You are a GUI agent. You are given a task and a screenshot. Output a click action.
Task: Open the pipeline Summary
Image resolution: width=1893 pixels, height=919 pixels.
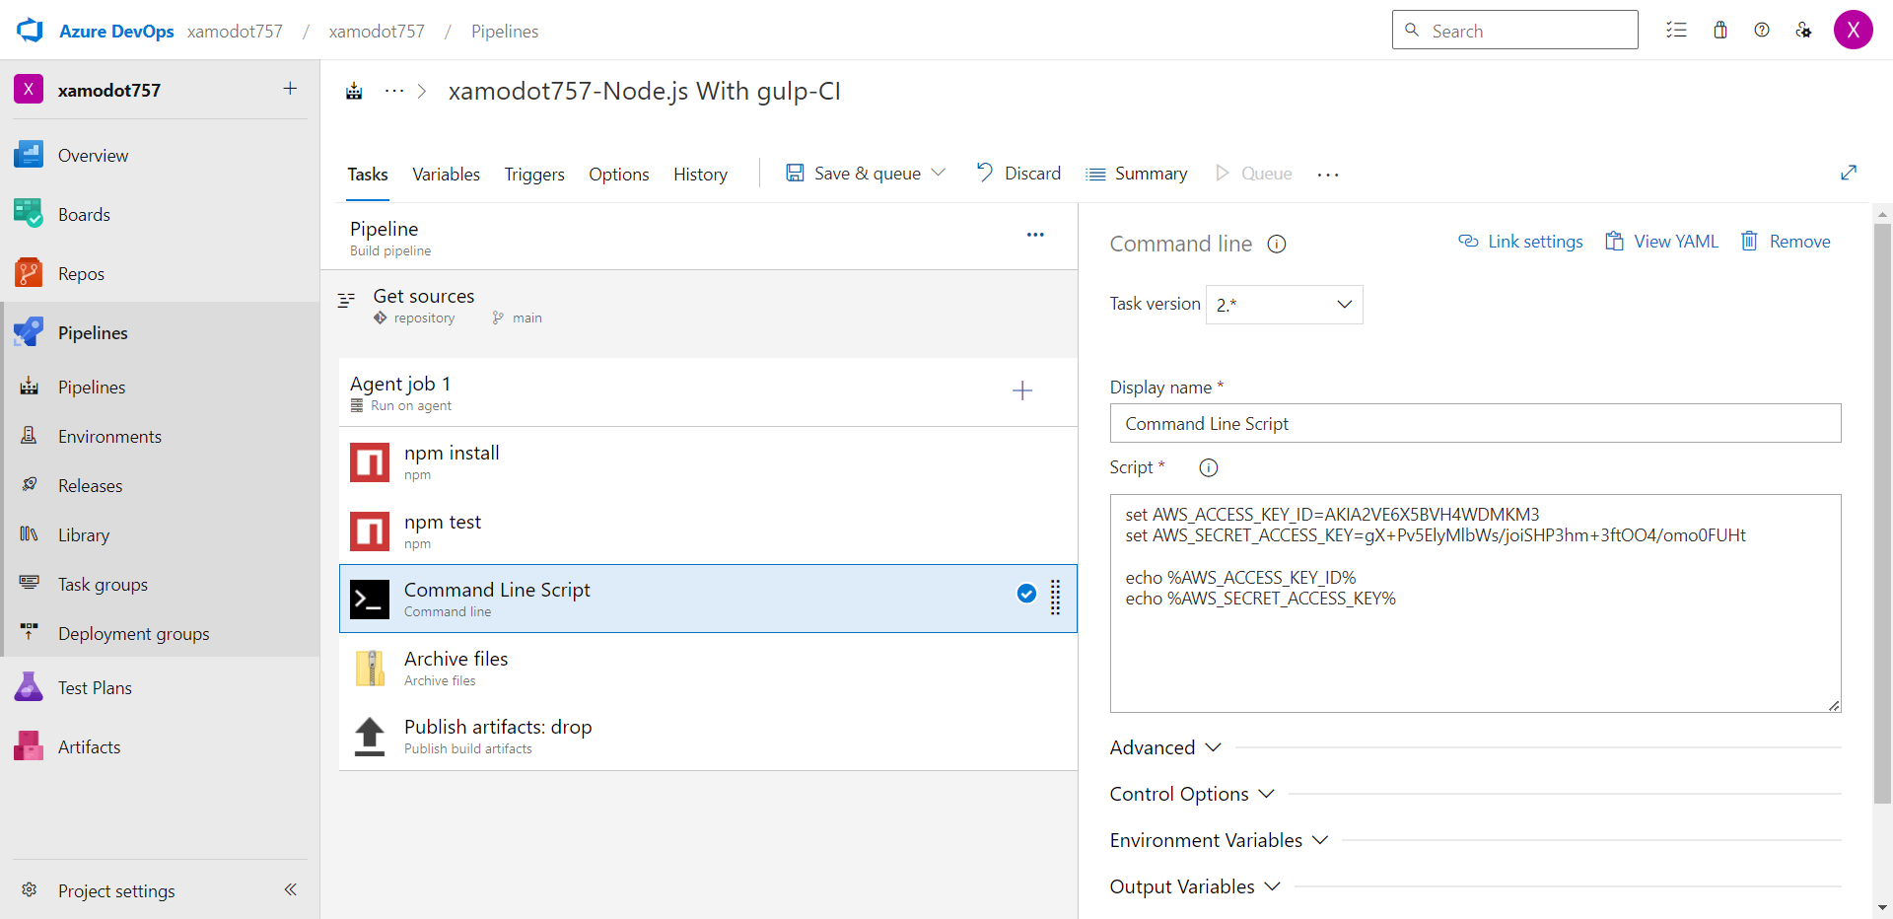pos(1136,173)
